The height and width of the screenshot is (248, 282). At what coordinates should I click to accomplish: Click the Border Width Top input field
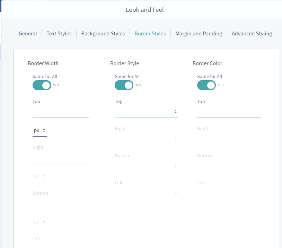[60, 112]
